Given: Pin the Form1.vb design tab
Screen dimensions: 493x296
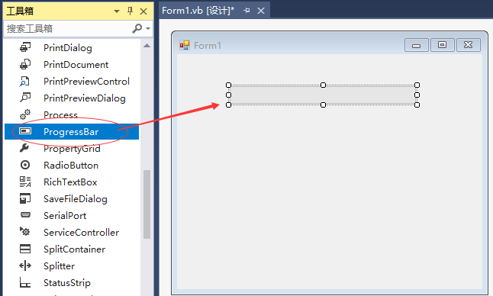Looking at the screenshot, I should click(246, 11).
